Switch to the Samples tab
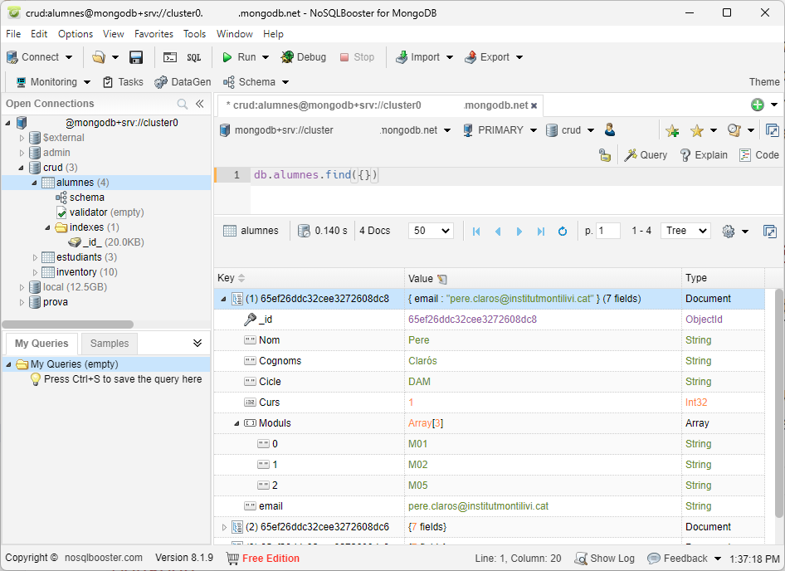 [110, 344]
